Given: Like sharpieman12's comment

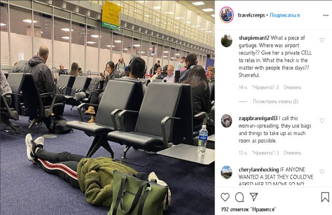Looking at the screenshot, I should 322,40.
